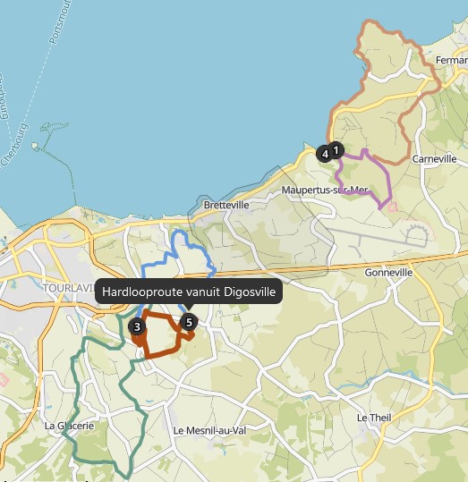Open route marker number 3

137,326
